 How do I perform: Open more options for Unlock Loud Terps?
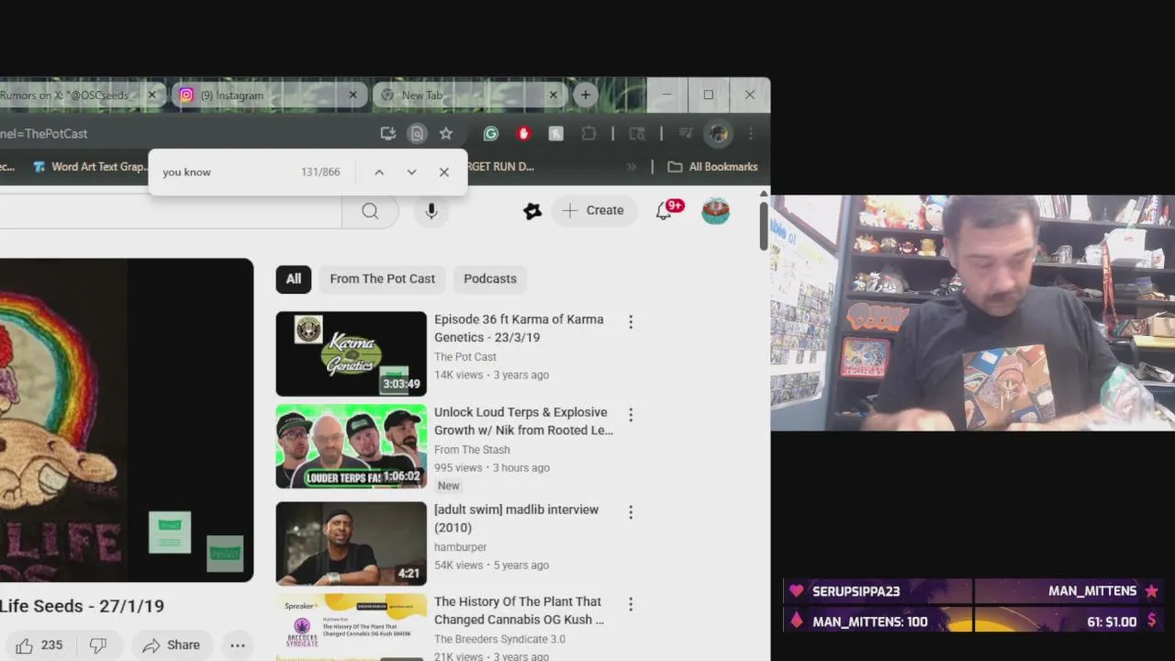631,415
